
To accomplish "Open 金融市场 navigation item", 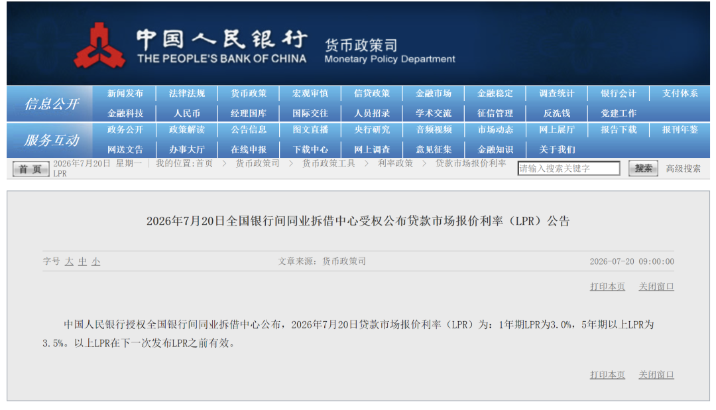I will coord(434,94).
